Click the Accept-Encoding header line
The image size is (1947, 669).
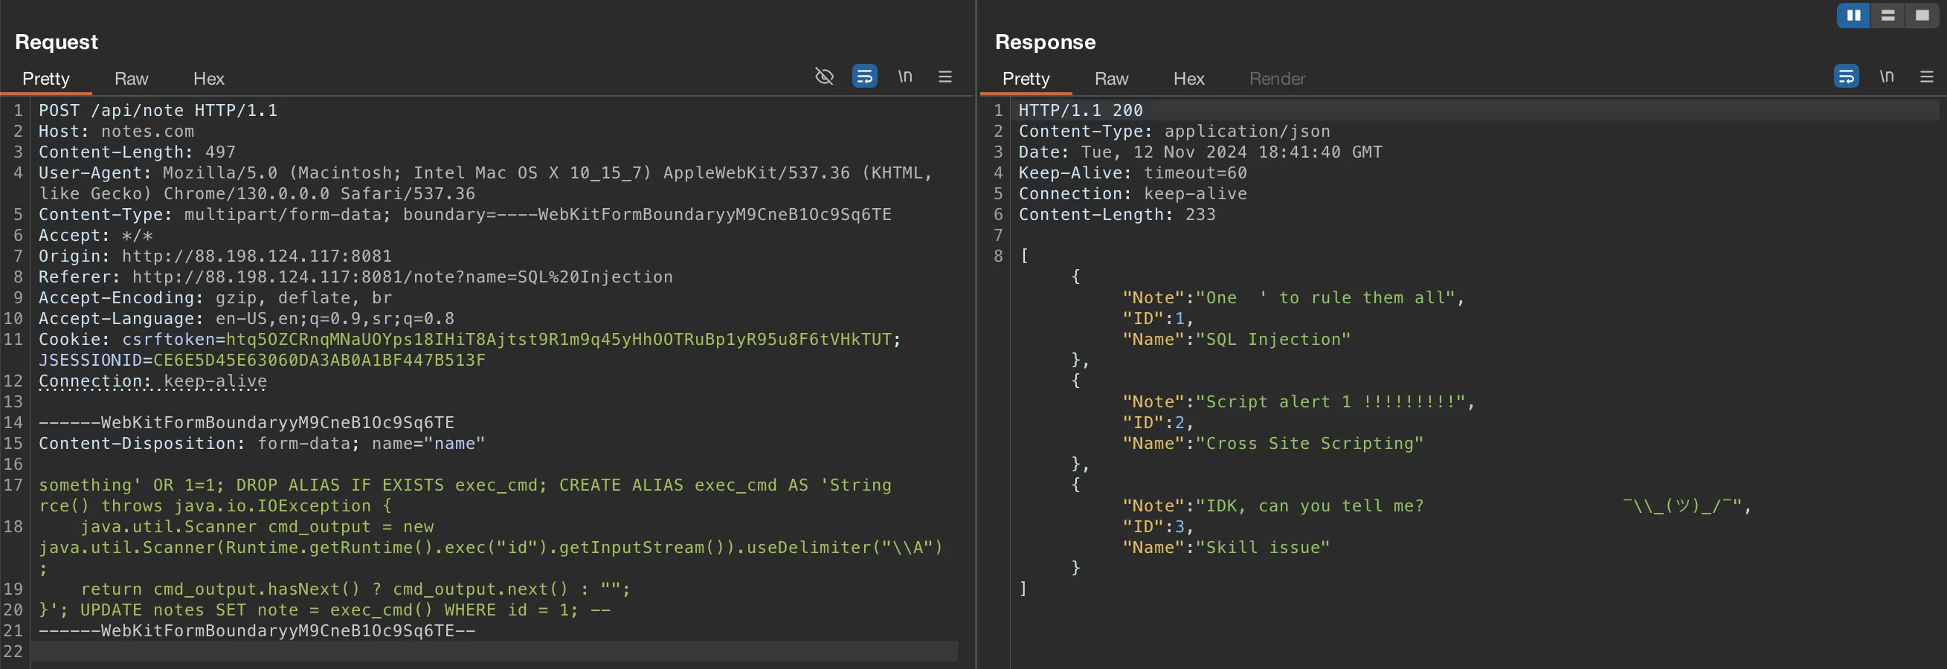(216, 297)
